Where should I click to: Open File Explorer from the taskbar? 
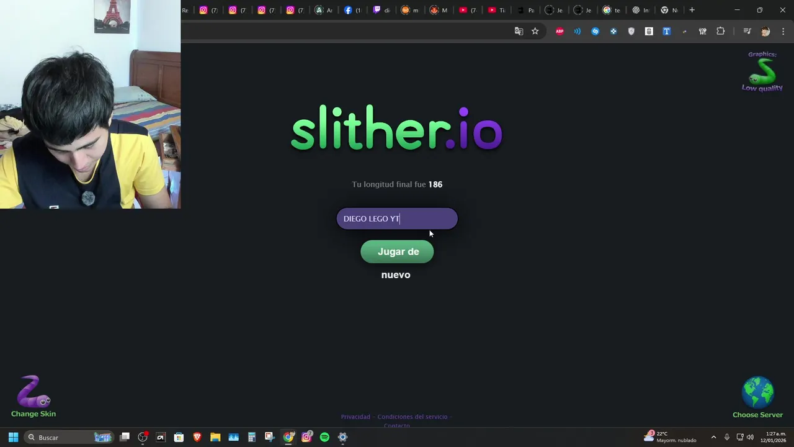point(215,437)
